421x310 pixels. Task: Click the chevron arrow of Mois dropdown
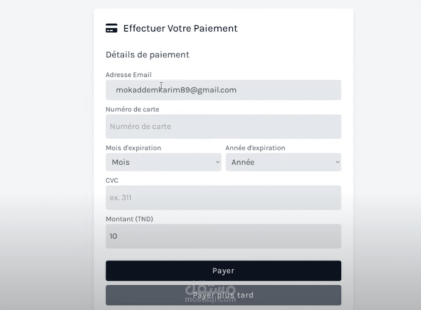(218, 162)
